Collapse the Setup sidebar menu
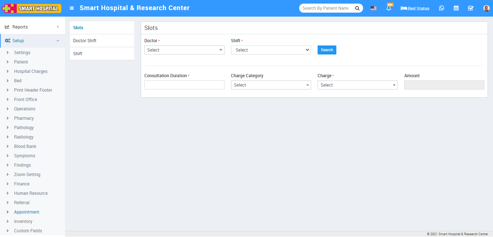The width and height of the screenshot is (493, 237). (x=32, y=41)
